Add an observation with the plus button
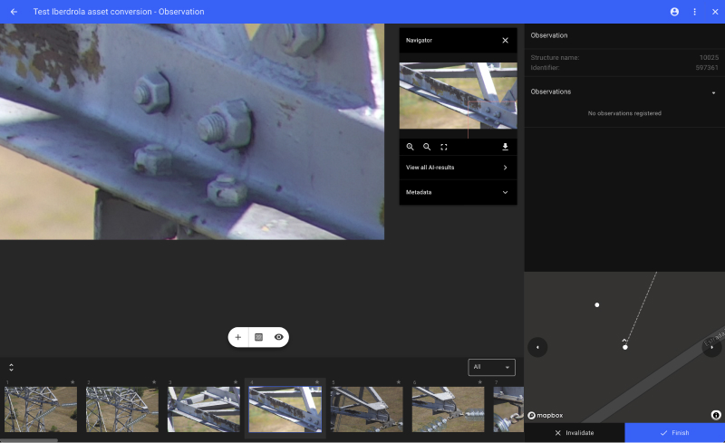 point(238,337)
